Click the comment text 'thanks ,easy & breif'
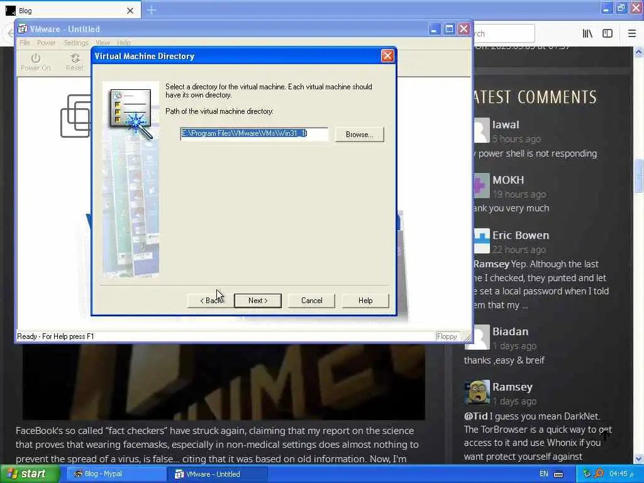This screenshot has width=644, height=483. coord(504,360)
